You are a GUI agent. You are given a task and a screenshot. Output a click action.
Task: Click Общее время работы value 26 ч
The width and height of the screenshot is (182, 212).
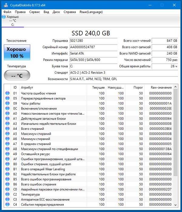click(165, 66)
